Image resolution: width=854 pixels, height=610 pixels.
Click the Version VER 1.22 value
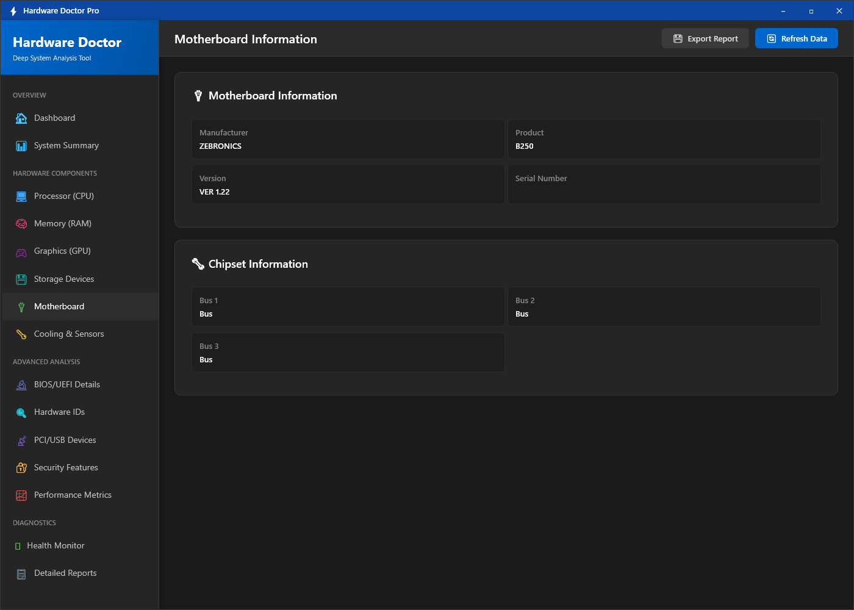click(x=215, y=192)
